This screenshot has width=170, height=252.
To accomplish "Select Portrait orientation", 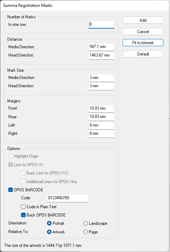I will click(49, 223).
